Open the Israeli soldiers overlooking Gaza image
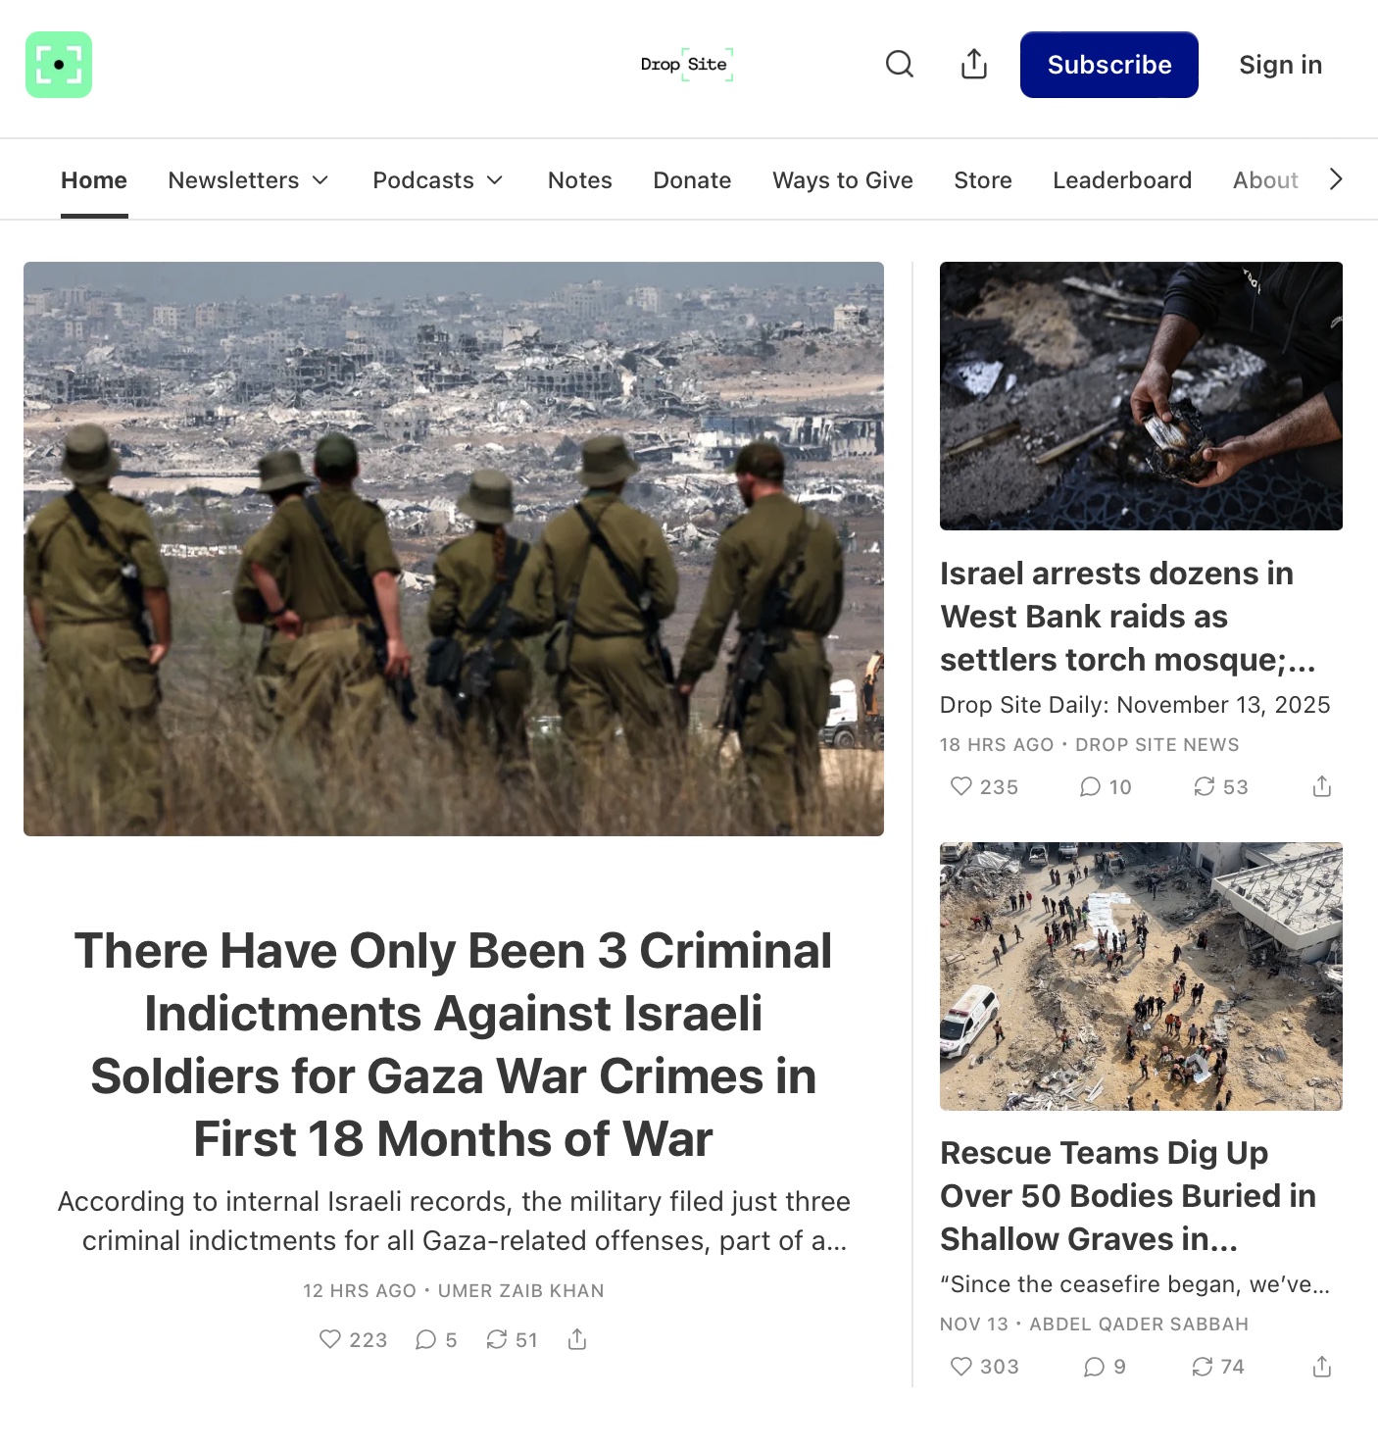This screenshot has width=1378, height=1450. [x=454, y=549]
